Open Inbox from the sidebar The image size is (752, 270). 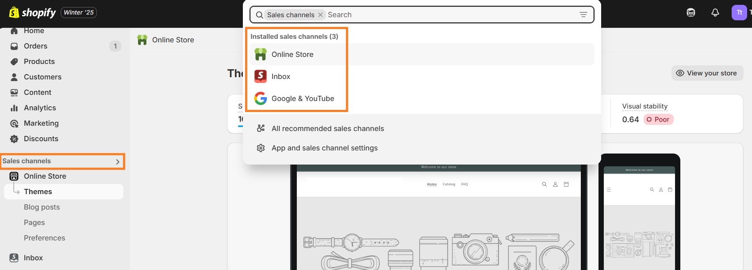[33, 258]
